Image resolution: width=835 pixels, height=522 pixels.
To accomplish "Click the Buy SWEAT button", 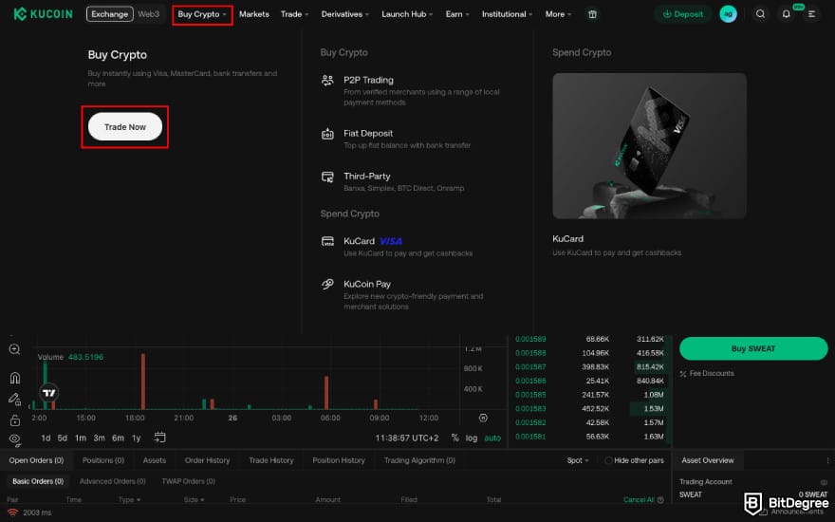I will pyautogui.click(x=753, y=348).
